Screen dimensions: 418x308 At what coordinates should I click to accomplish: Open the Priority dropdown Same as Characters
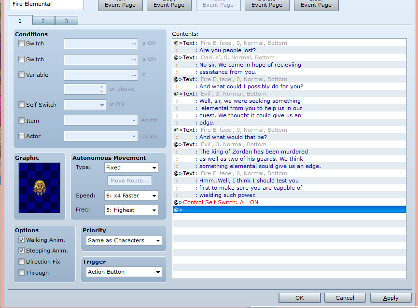click(x=124, y=240)
